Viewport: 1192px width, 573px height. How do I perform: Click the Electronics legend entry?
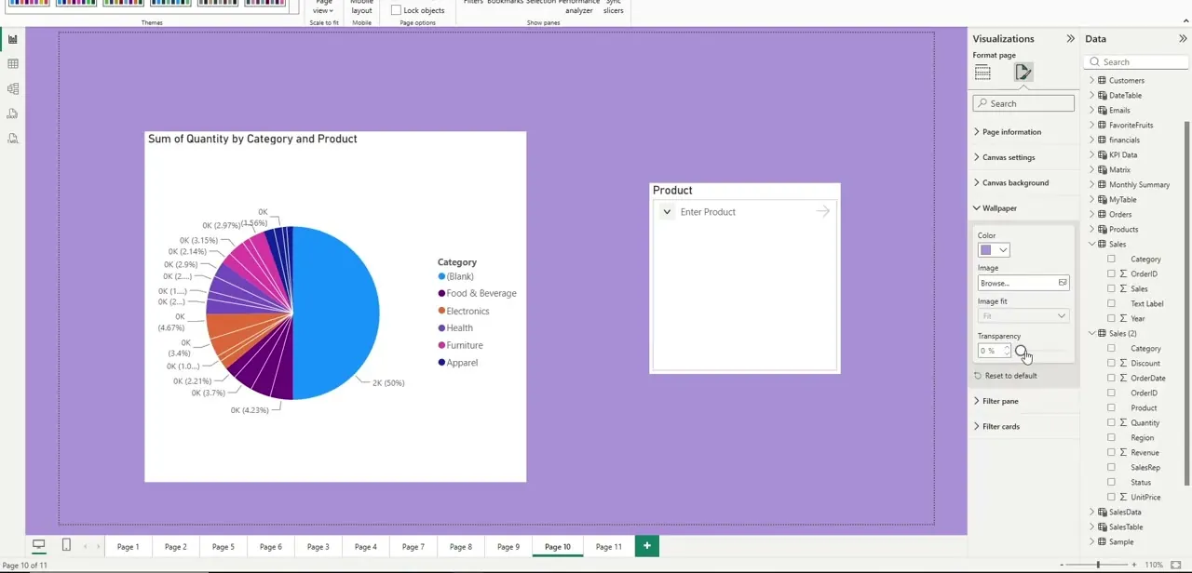(464, 312)
